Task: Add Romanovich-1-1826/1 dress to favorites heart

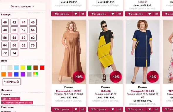Action: point(76,109)
